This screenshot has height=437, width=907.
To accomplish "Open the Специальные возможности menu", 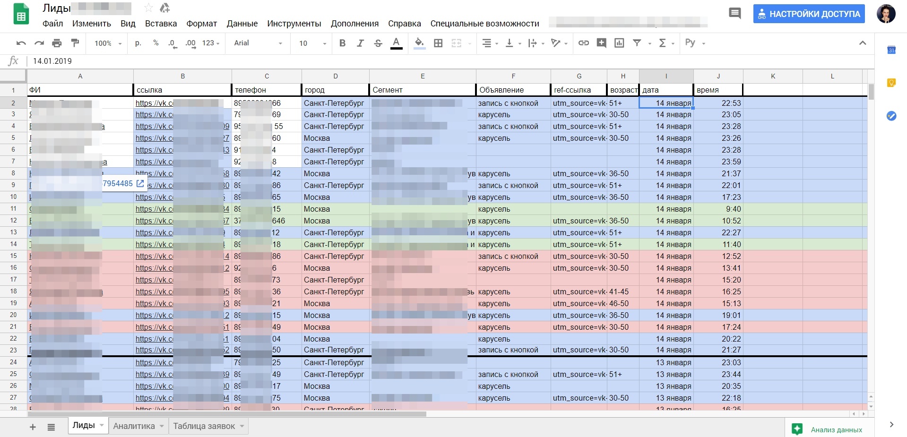I will pyautogui.click(x=484, y=24).
